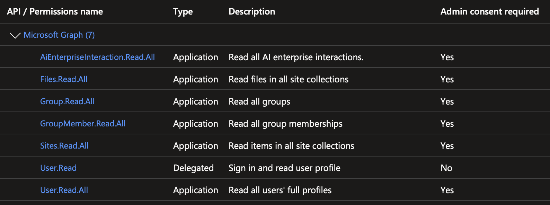Open the Sites.Read.All permission details
This screenshot has height=205, width=550.
click(64, 146)
